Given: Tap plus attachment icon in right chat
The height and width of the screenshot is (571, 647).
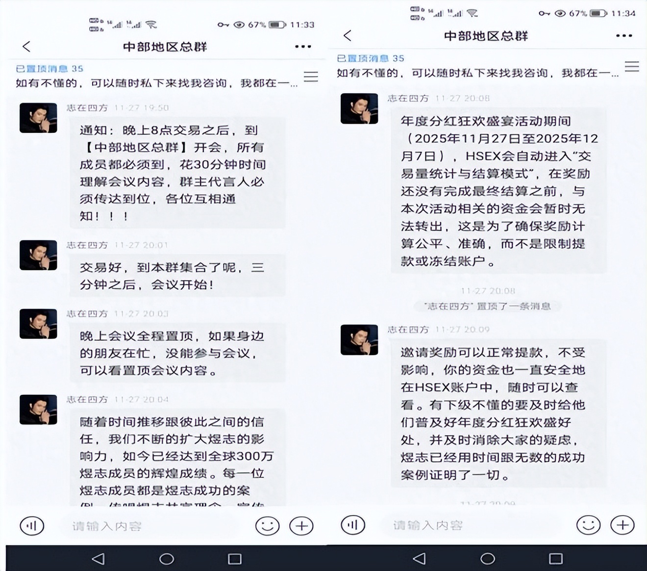Looking at the screenshot, I should [x=622, y=525].
